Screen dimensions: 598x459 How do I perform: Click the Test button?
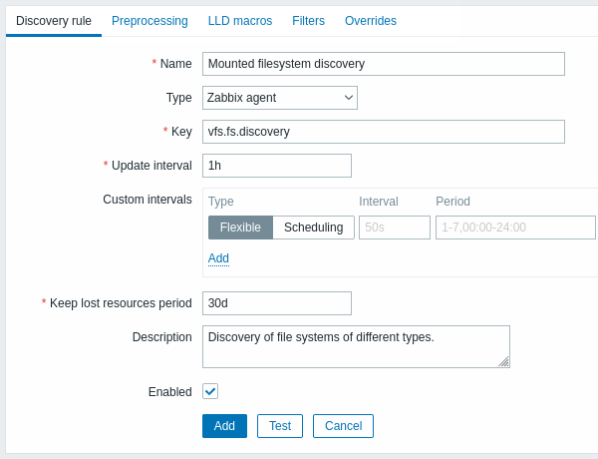point(280,426)
